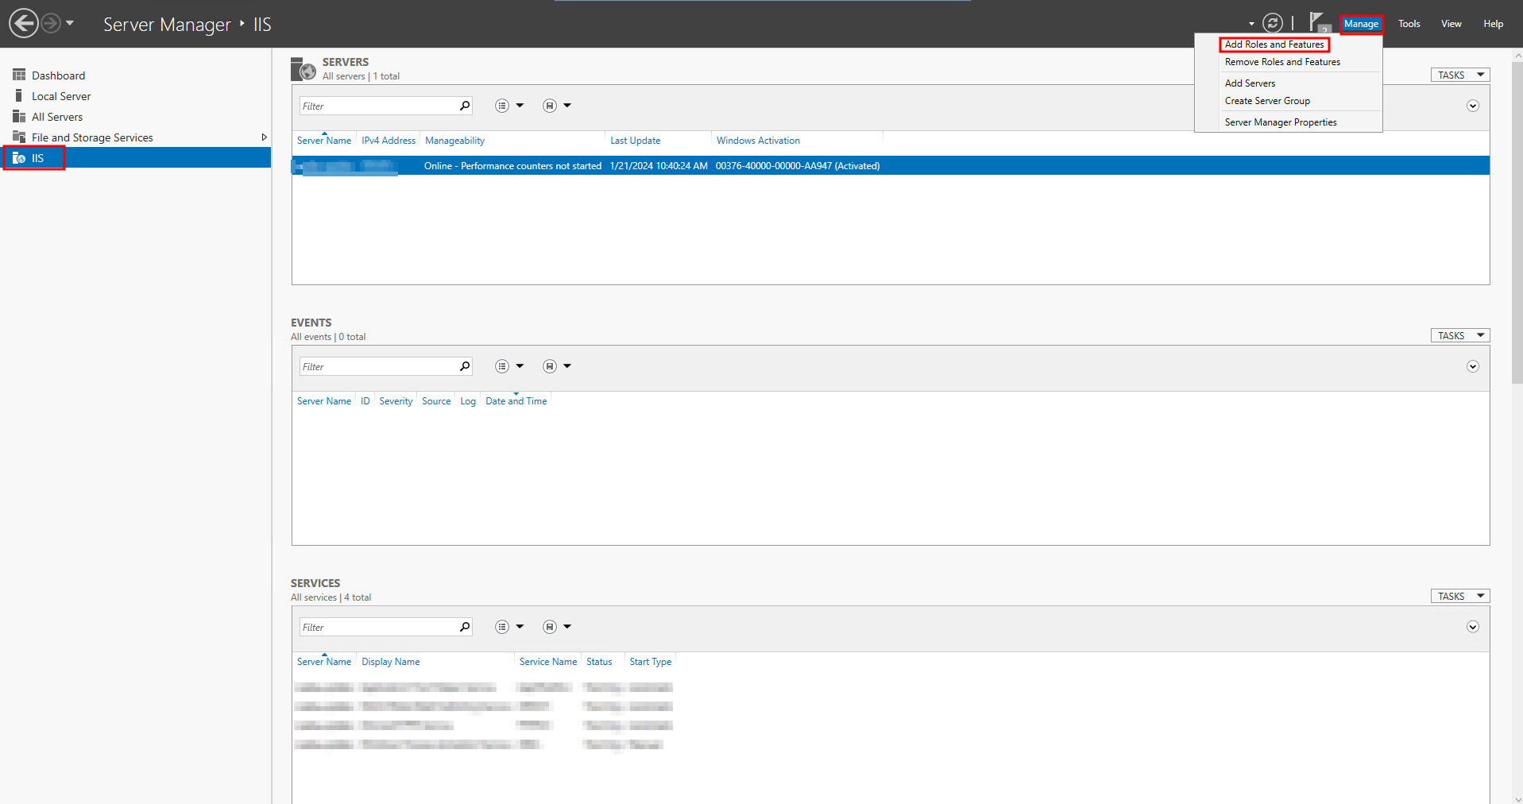Click search magnifier in Services filter
This screenshot has height=804, width=1523.
tap(465, 627)
